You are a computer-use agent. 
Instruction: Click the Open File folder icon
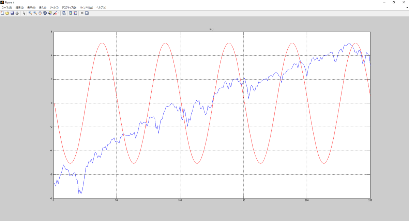point(7,13)
